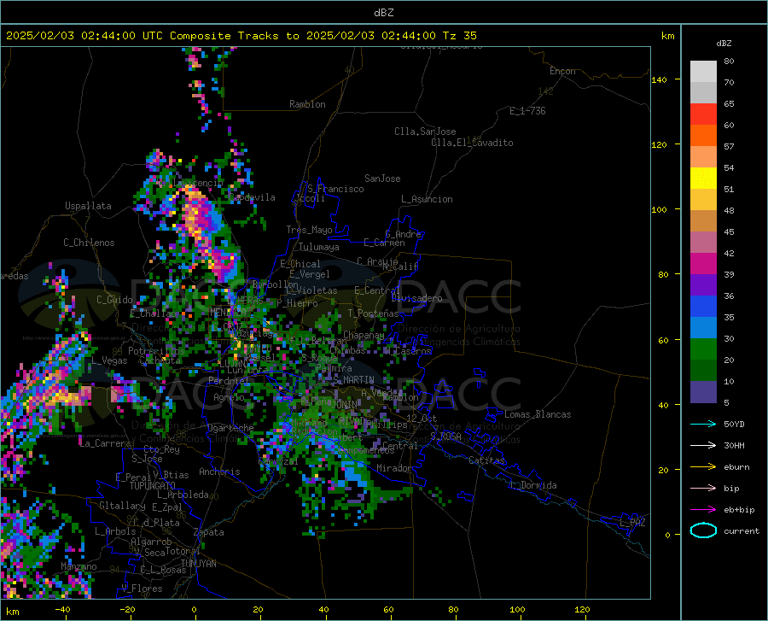Click the 'Anchoris' map label

coord(219,472)
